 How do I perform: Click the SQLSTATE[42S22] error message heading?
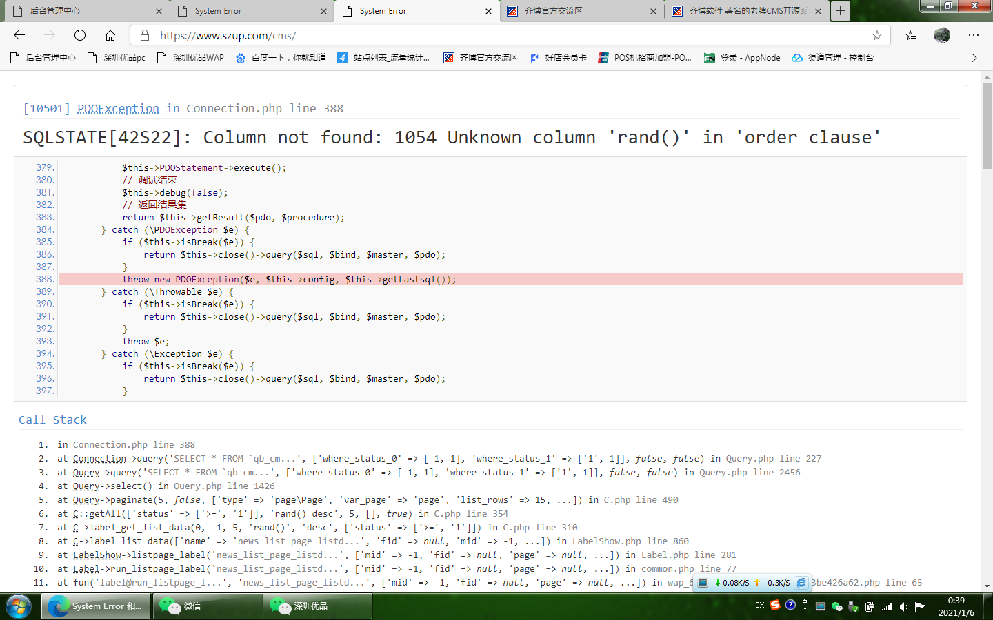(x=452, y=138)
